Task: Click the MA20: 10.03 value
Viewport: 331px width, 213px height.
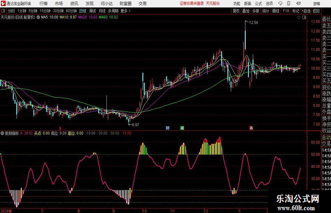Action: pyautogui.click(x=88, y=17)
